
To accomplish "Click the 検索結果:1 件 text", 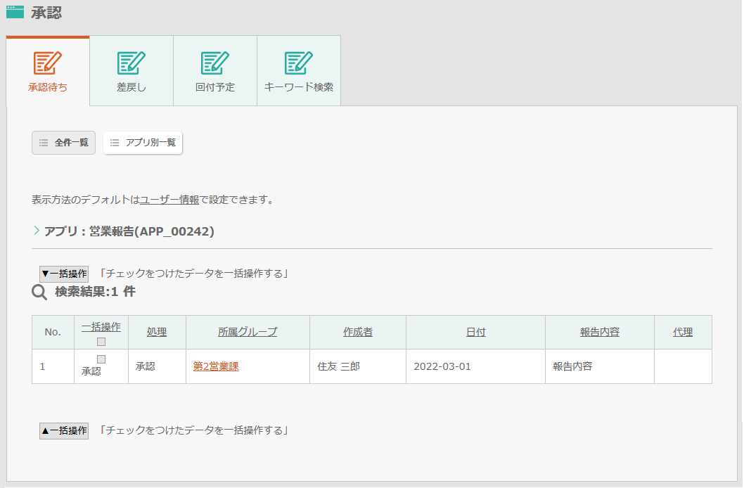I will coord(96,291).
